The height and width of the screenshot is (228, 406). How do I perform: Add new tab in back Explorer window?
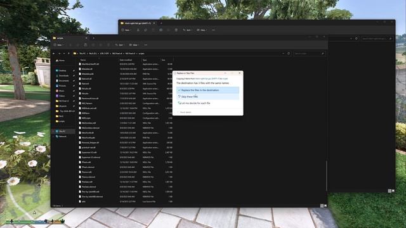coord(161,23)
